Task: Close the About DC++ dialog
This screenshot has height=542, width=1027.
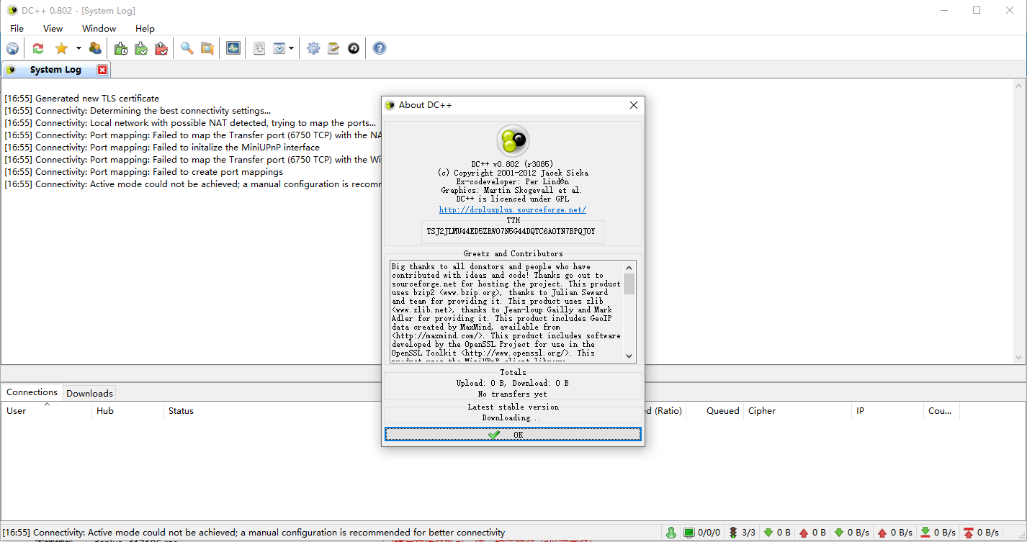Action: 634,105
